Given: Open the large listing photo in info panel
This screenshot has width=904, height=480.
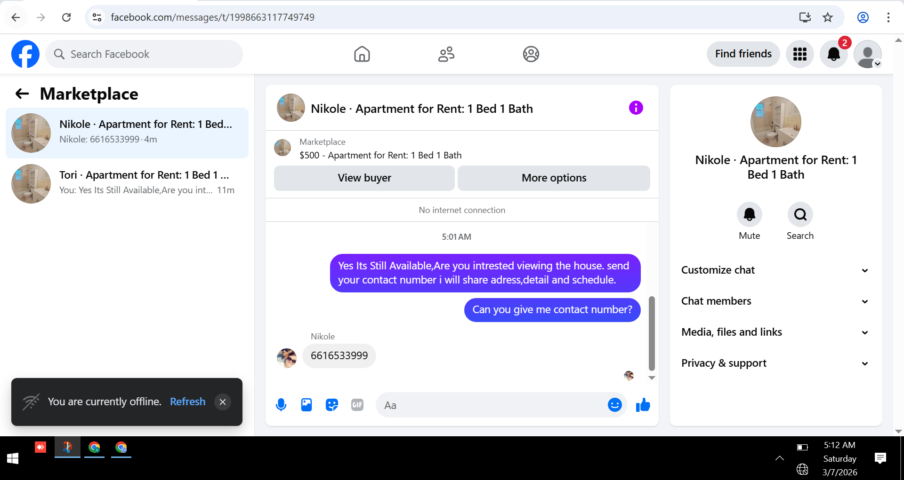Looking at the screenshot, I should pos(775,122).
